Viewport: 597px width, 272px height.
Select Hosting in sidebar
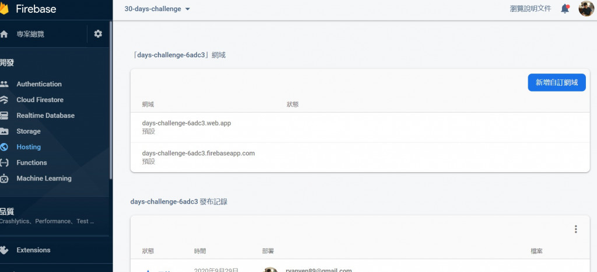(29, 147)
